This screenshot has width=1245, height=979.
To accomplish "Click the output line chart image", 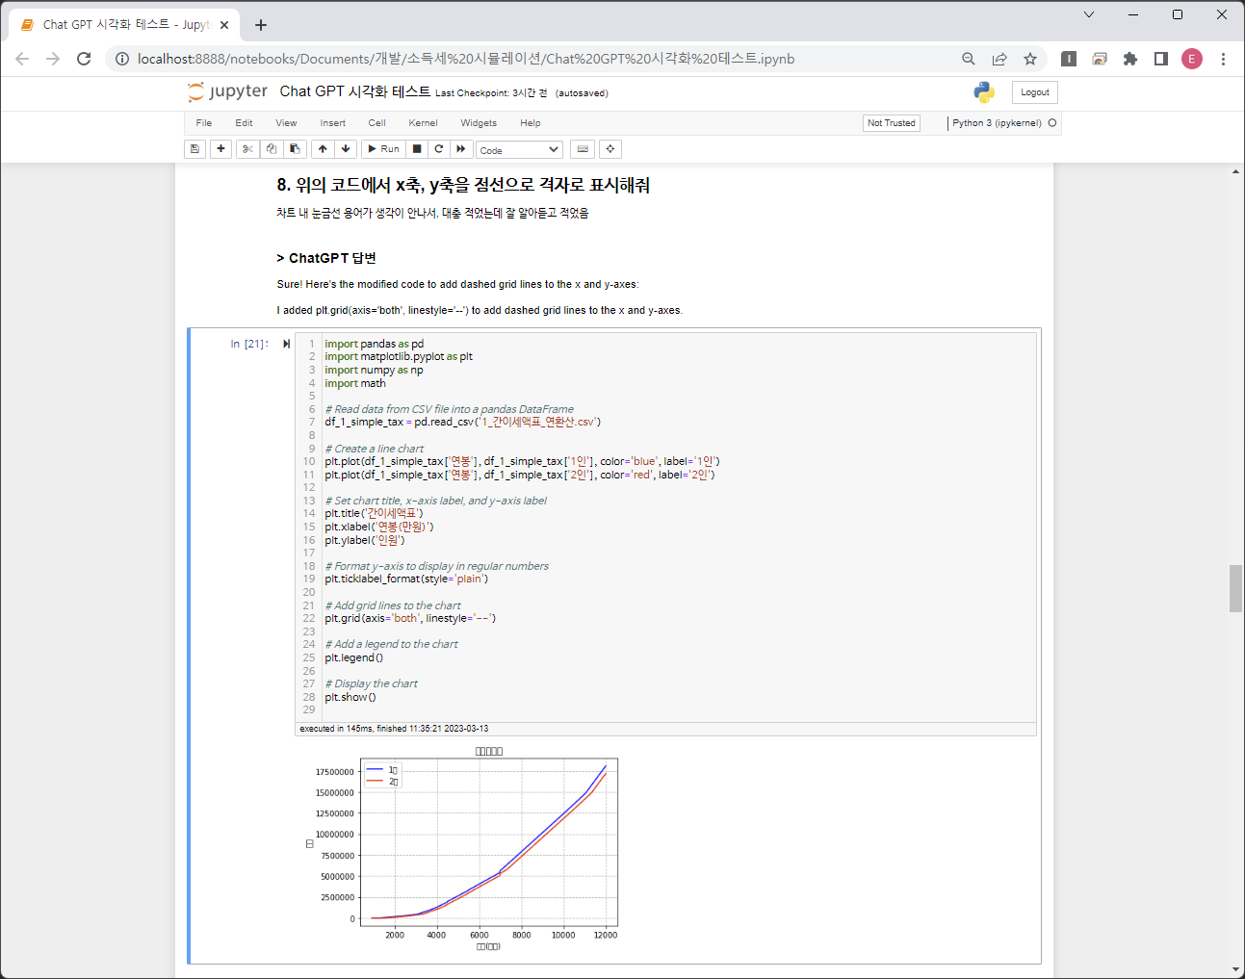I will pyautogui.click(x=462, y=848).
